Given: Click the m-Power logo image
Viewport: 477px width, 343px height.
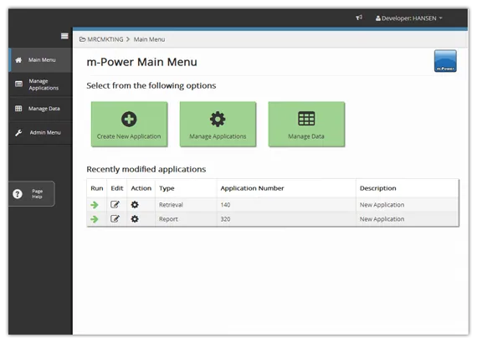Looking at the screenshot, I should 445,61.
